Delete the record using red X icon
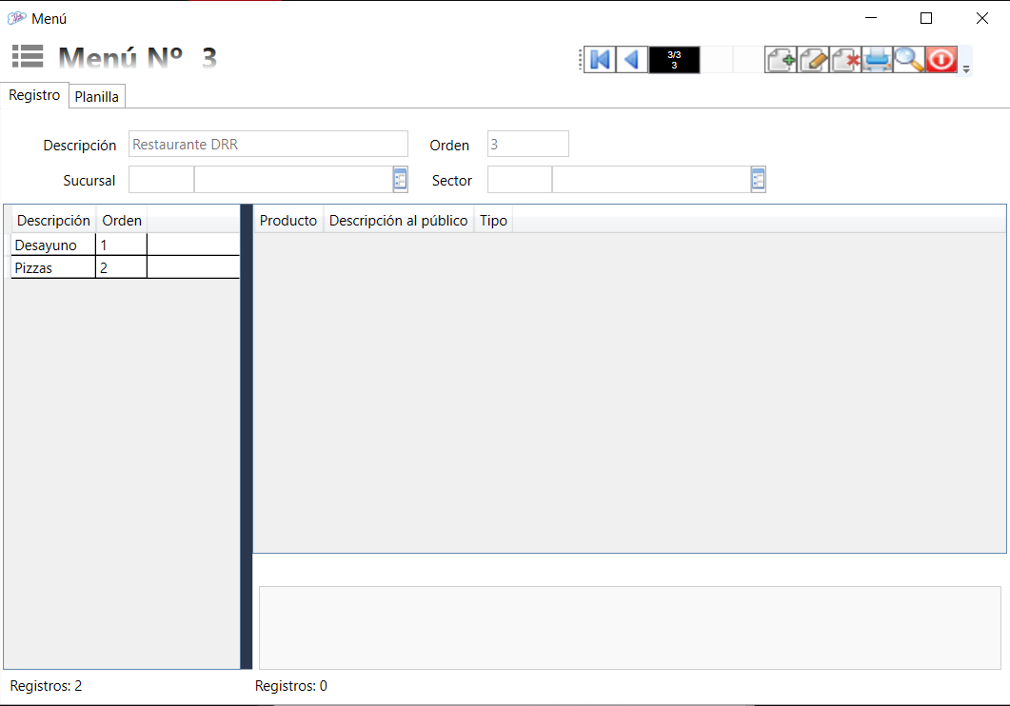Image resolution: width=1010 pixels, height=706 pixels. pyautogui.click(x=846, y=60)
